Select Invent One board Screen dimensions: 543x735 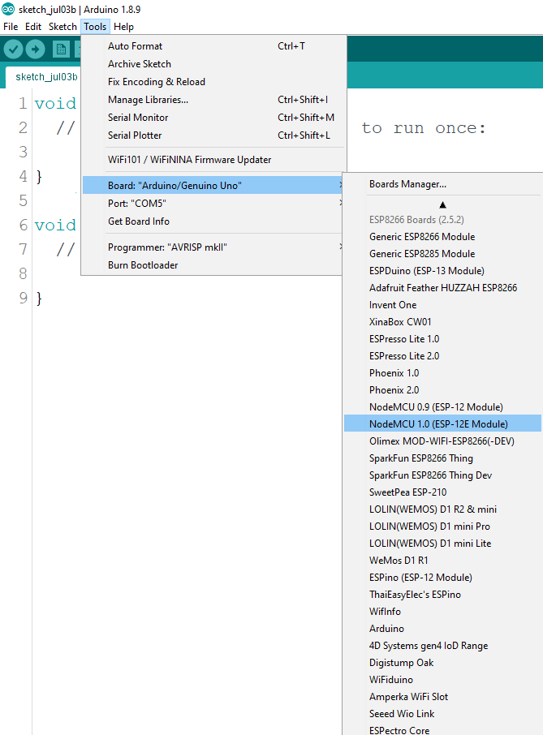pyautogui.click(x=442, y=305)
